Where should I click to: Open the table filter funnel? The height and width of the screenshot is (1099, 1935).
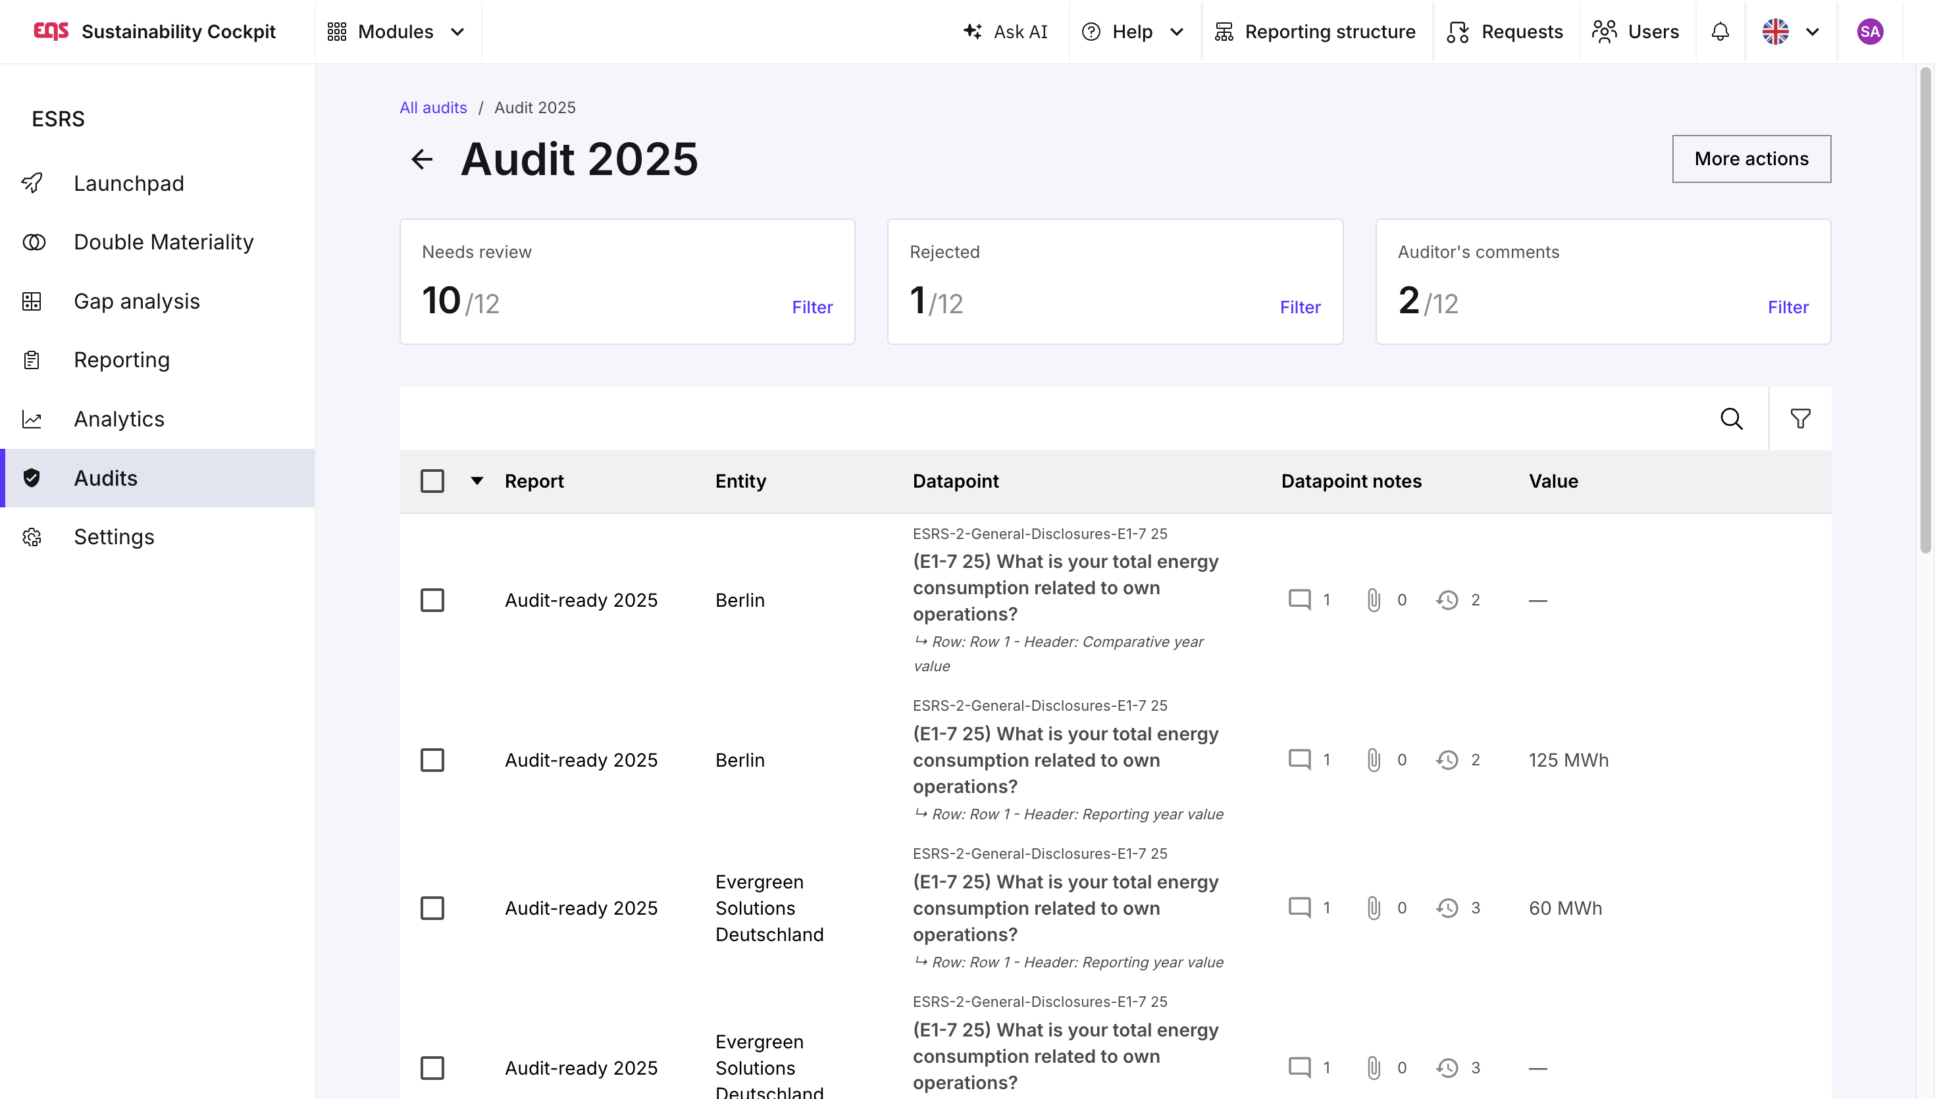coord(1800,418)
